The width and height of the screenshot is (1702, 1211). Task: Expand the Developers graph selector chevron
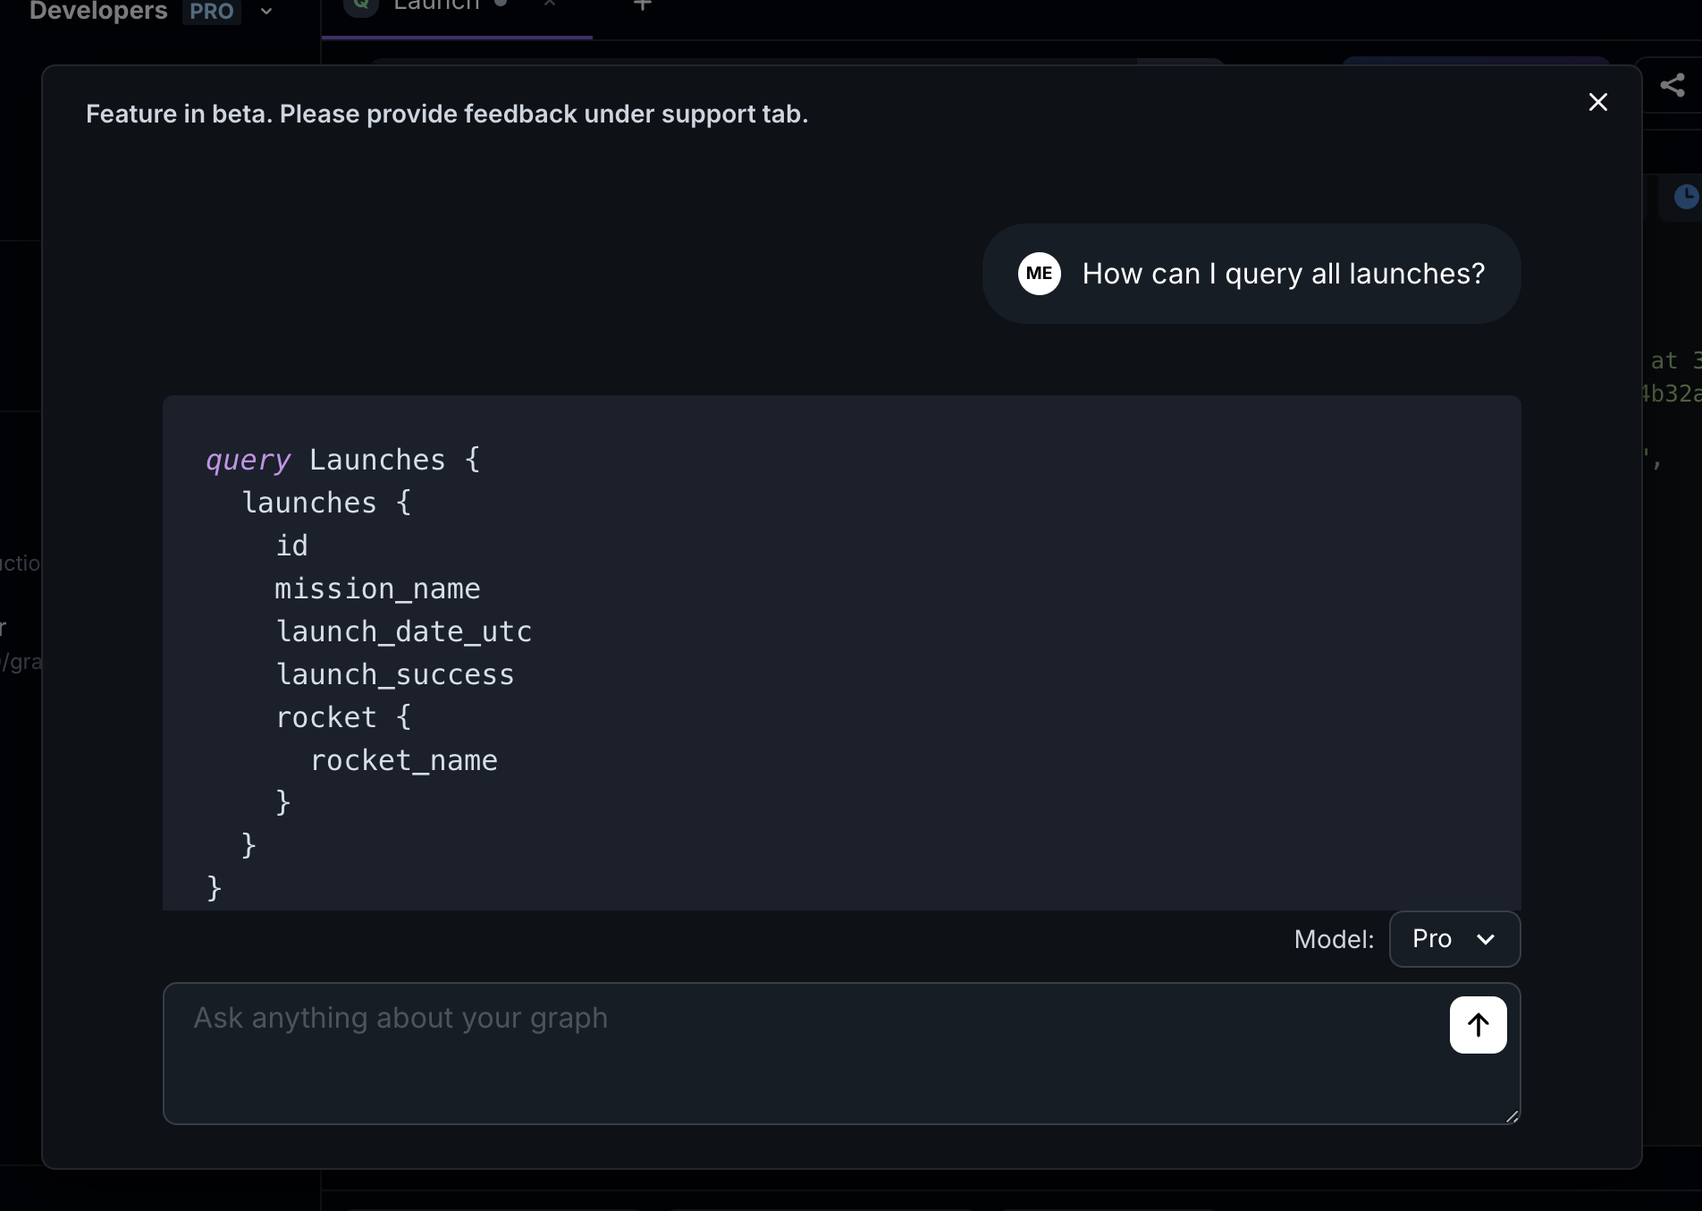pos(265,13)
